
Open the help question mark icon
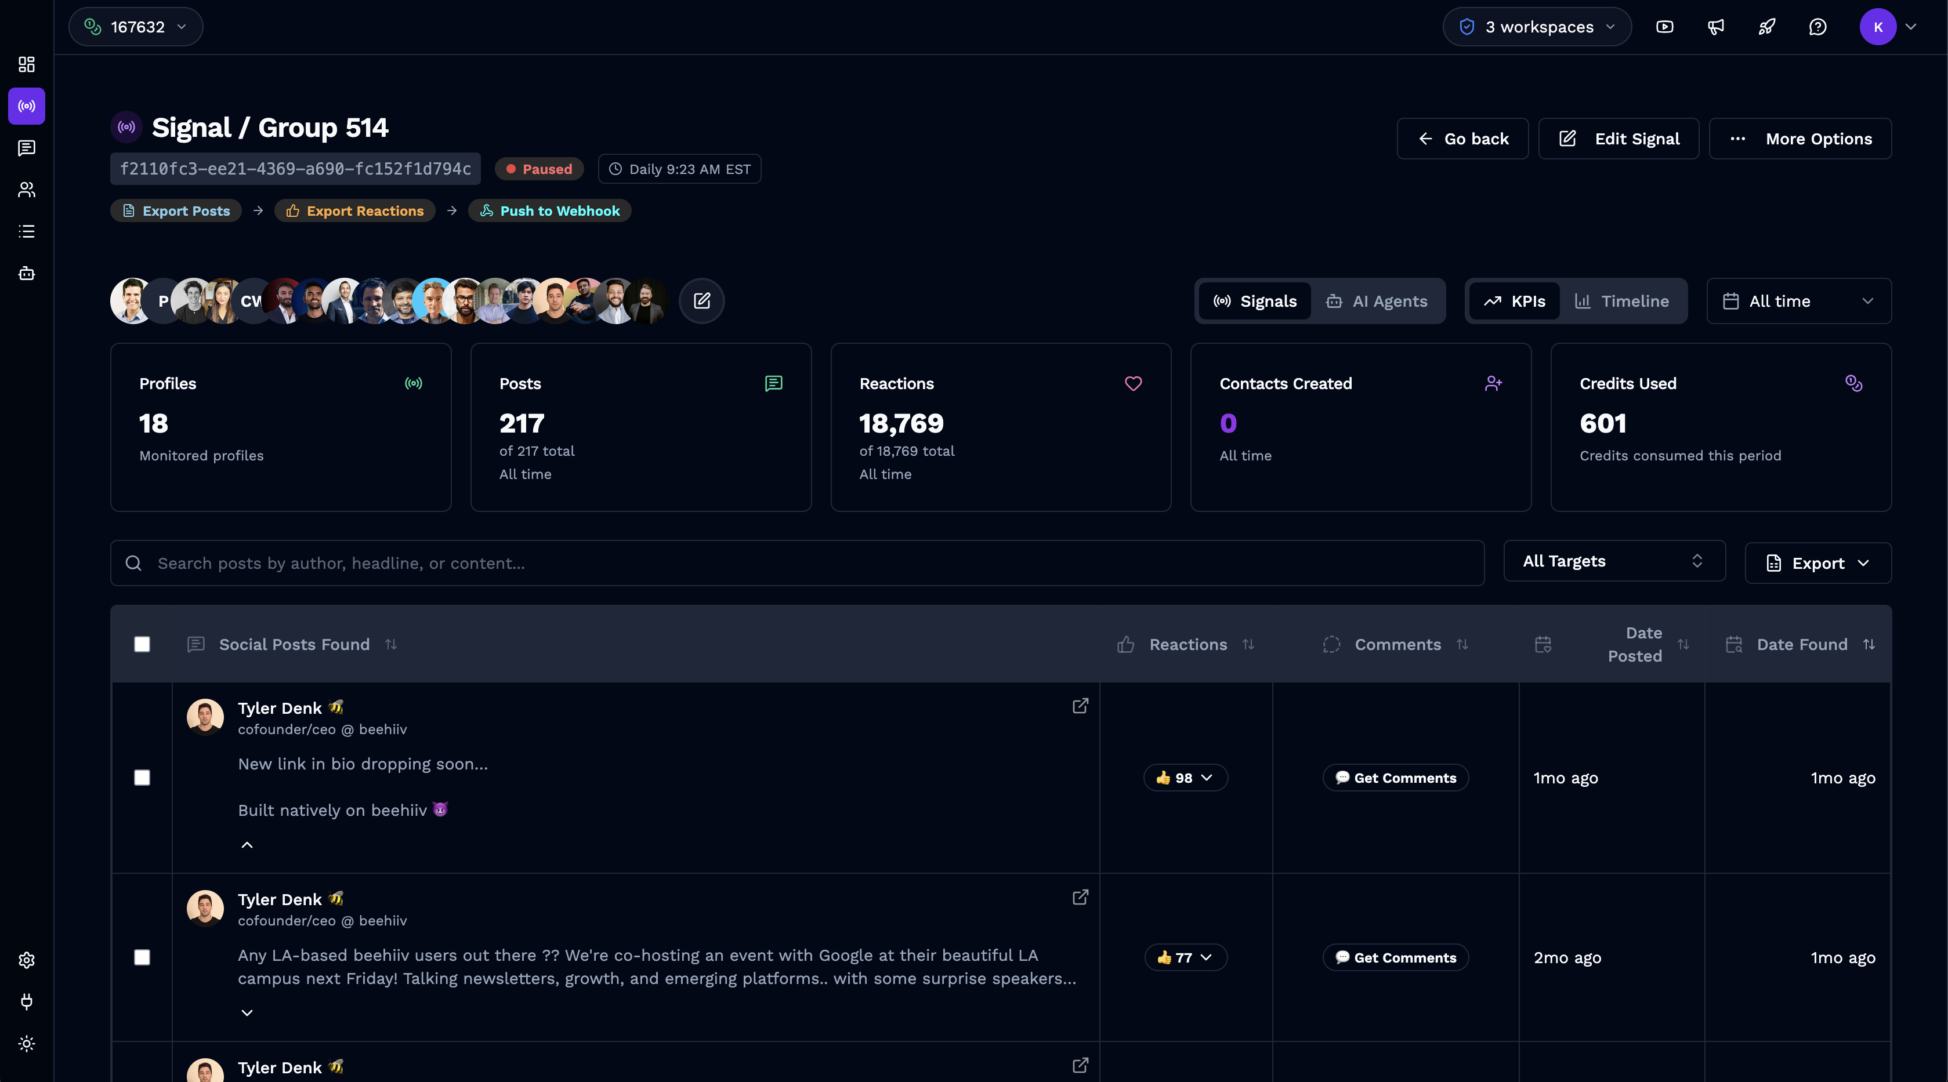(1818, 27)
